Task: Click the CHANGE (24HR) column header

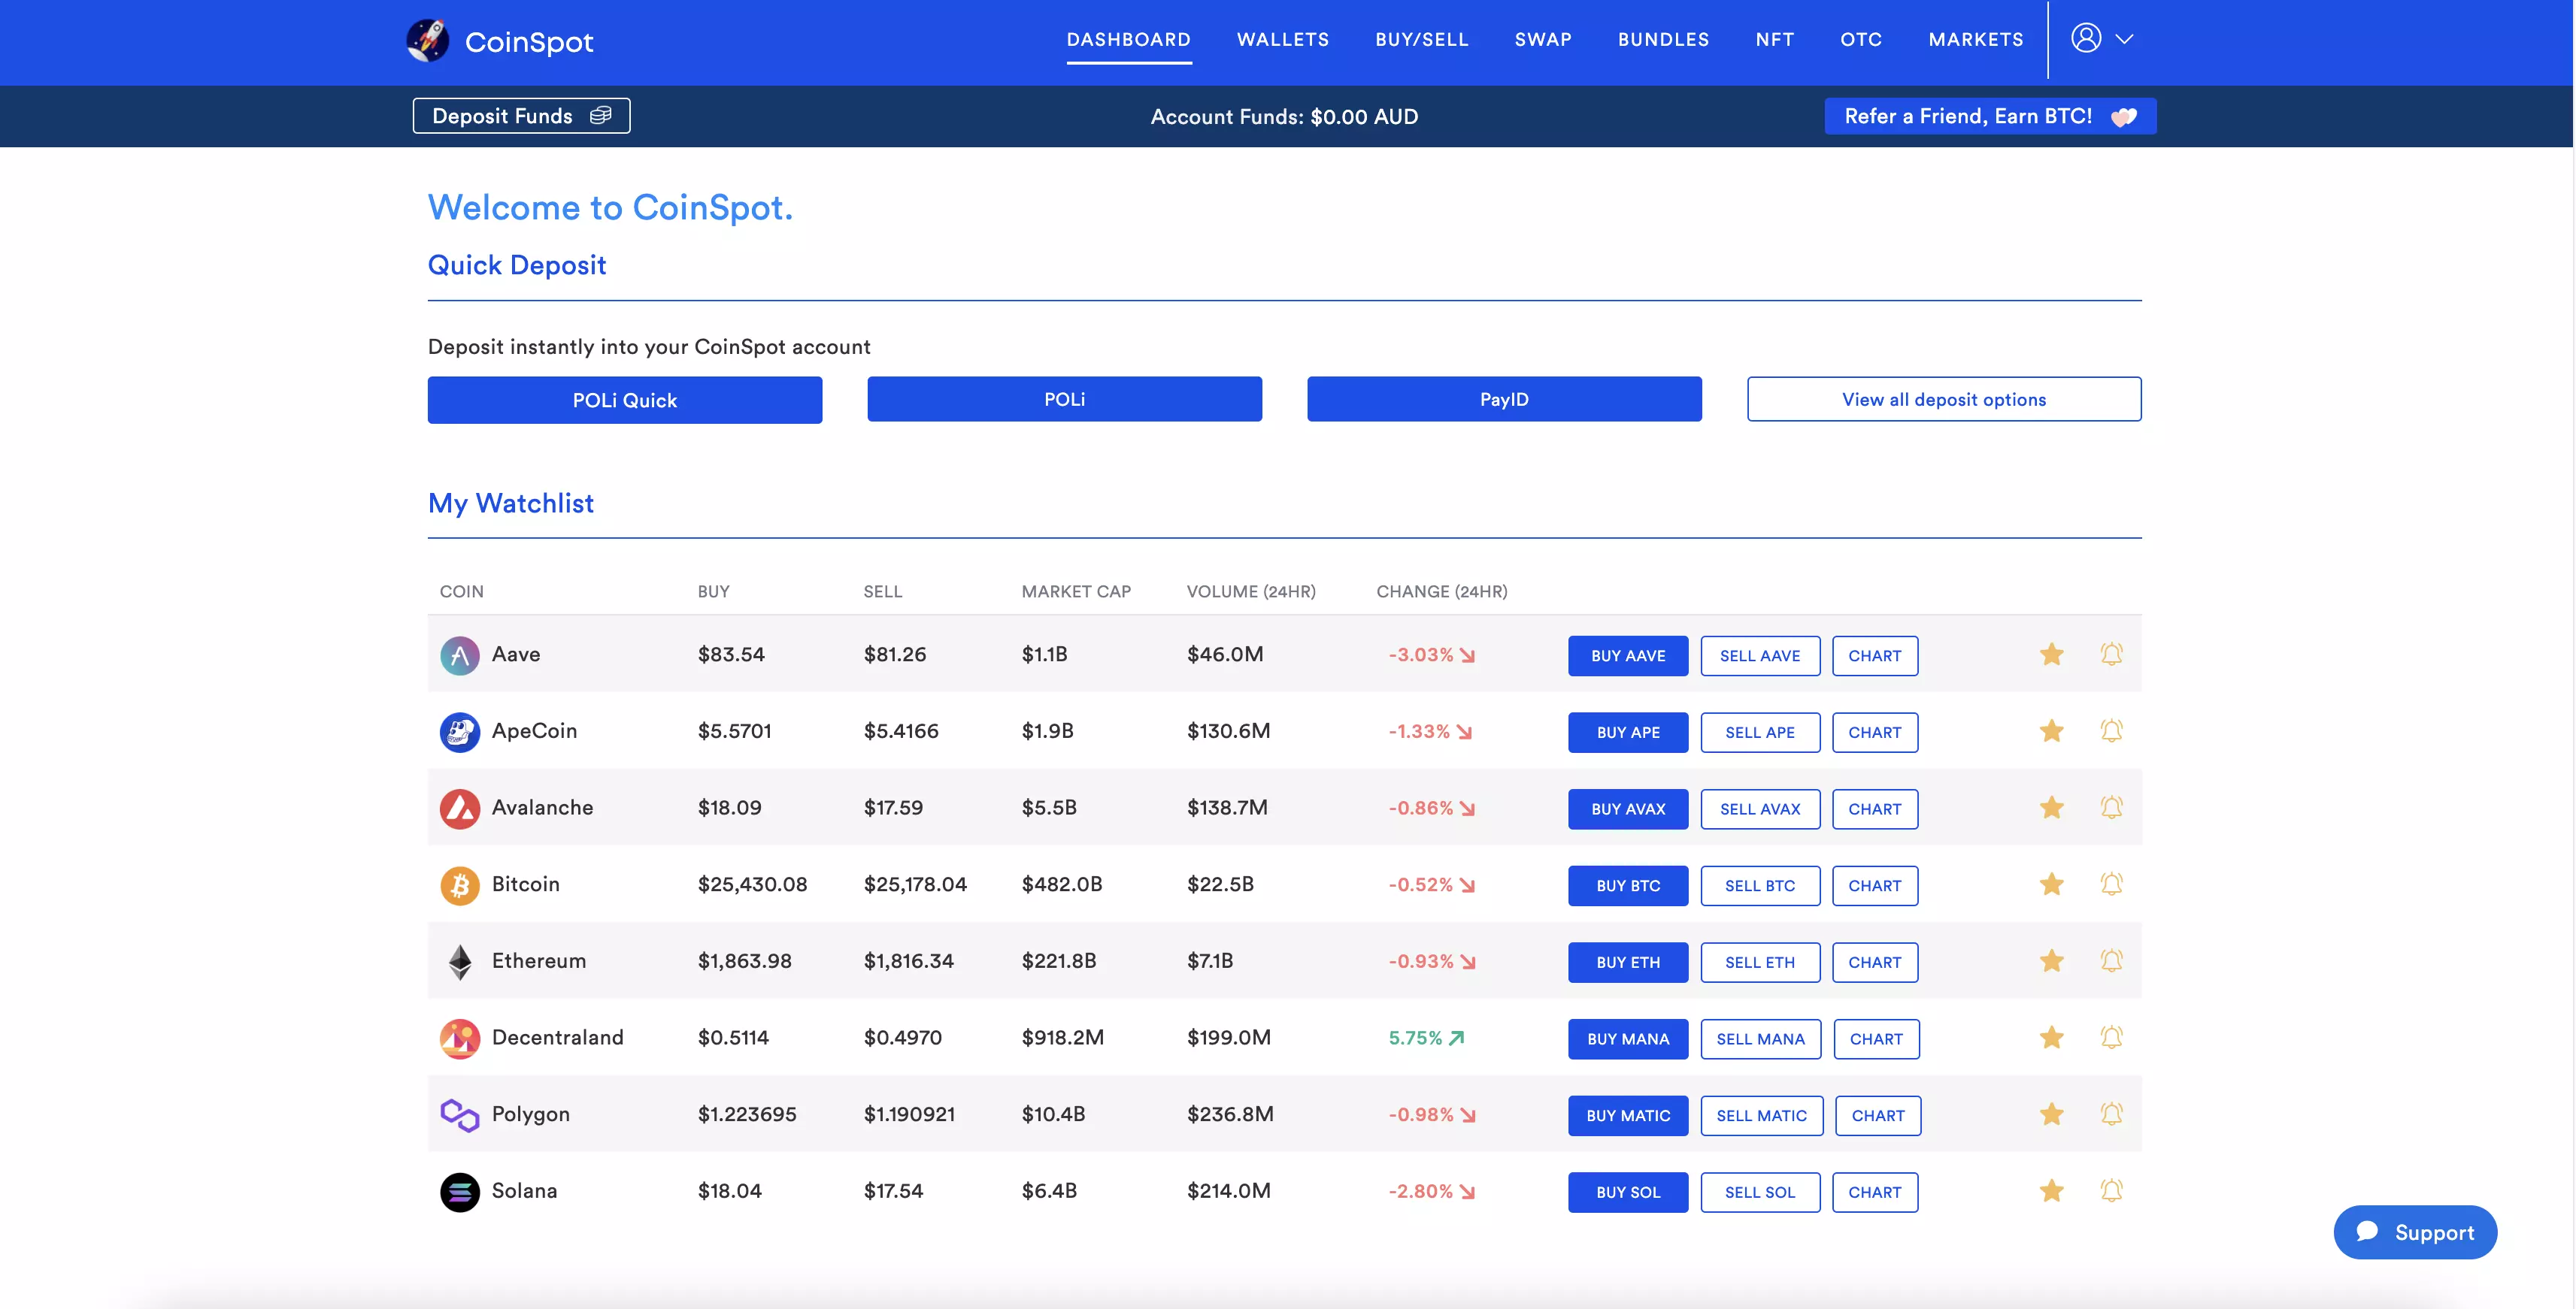Action: click(1441, 591)
